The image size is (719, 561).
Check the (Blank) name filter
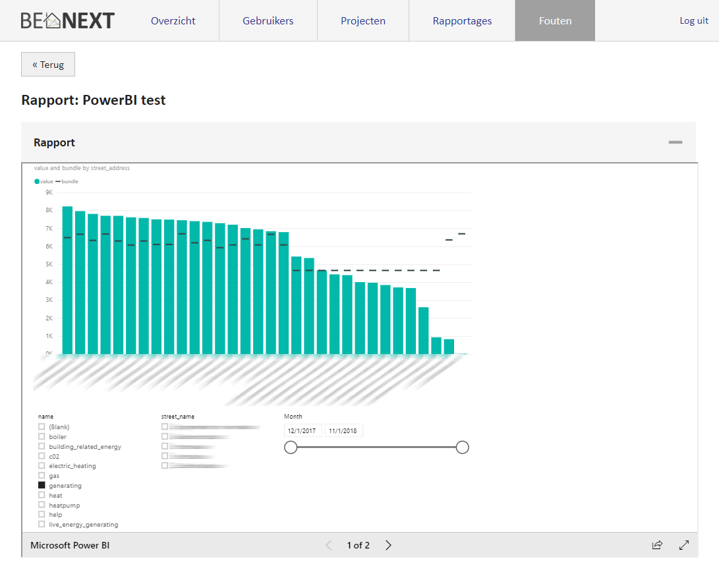click(42, 427)
